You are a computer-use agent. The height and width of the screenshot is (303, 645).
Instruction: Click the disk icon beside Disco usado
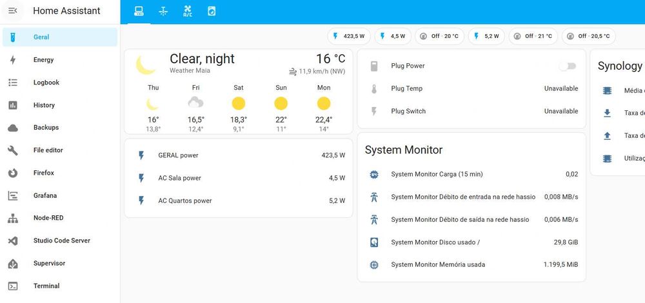click(374, 242)
